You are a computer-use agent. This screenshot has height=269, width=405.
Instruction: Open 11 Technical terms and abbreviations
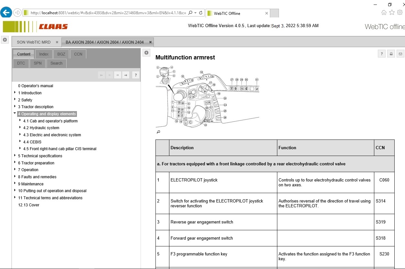tap(50, 198)
